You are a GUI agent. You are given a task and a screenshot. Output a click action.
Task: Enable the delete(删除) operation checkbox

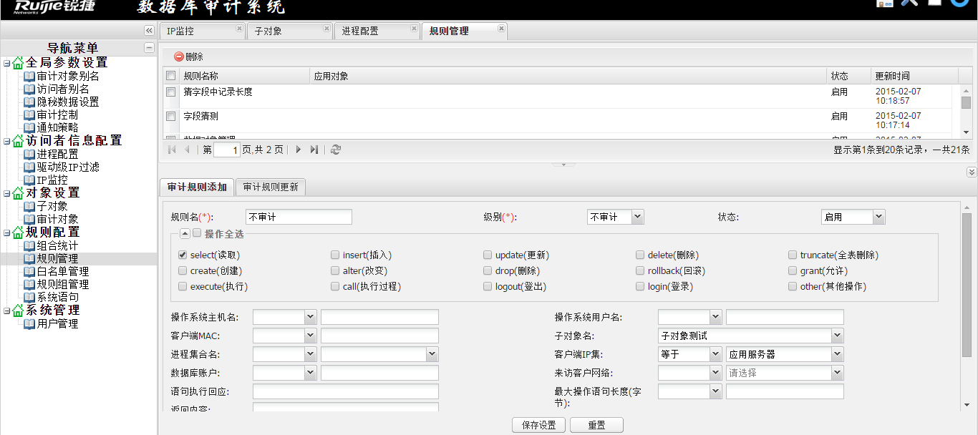click(x=641, y=255)
